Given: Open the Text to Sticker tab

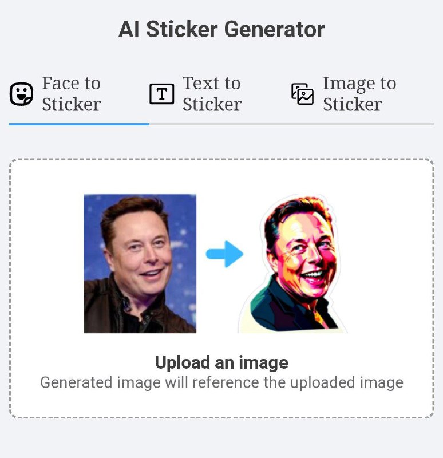Looking at the screenshot, I should point(196,94).
